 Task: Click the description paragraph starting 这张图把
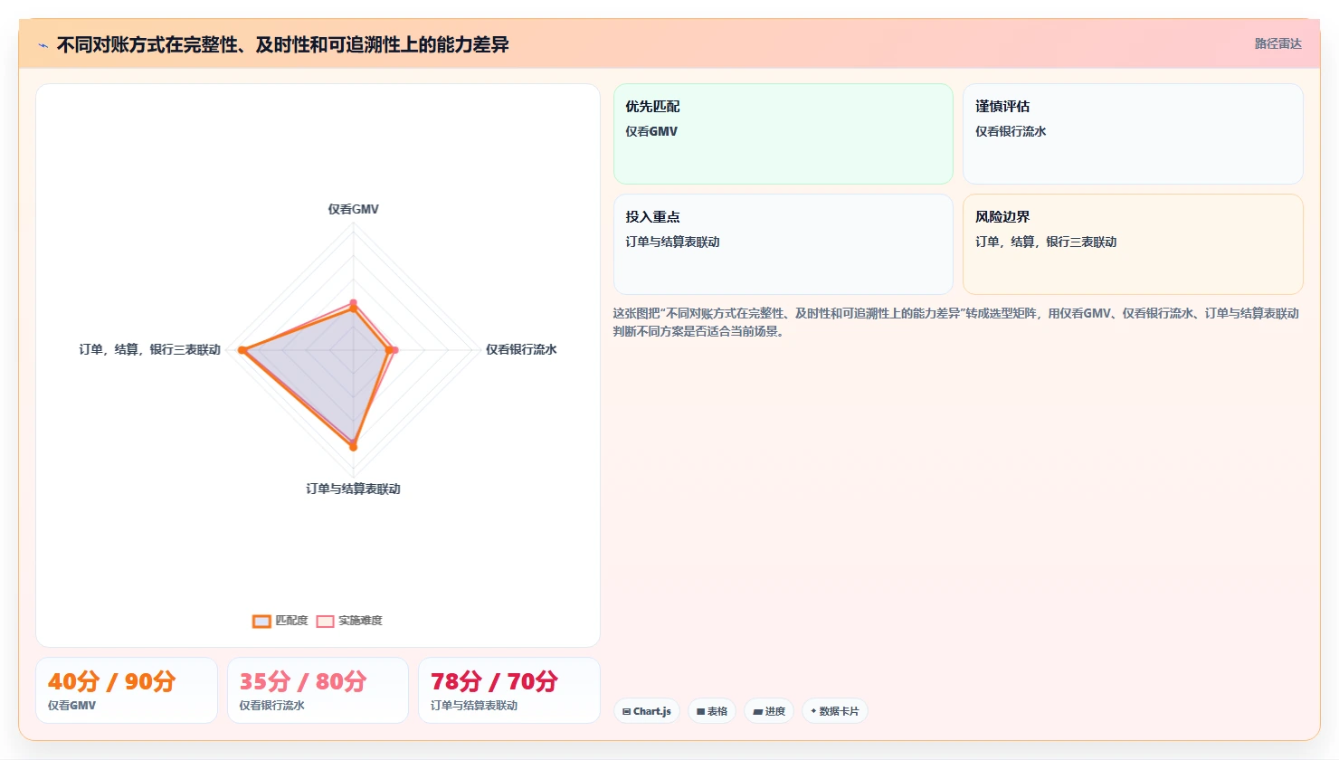click(956, 322)
